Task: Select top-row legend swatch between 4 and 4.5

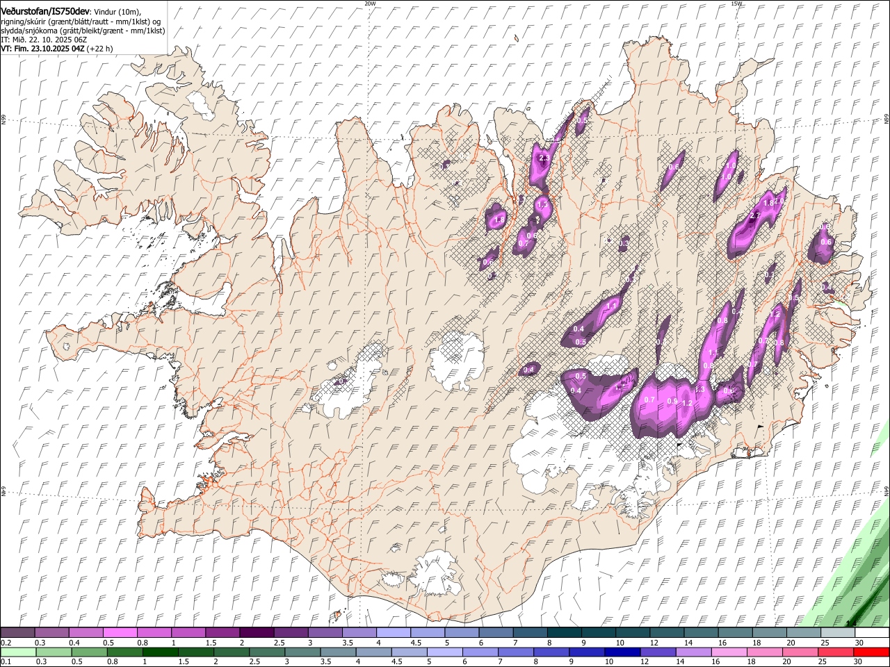Action: tap(394, 633)
